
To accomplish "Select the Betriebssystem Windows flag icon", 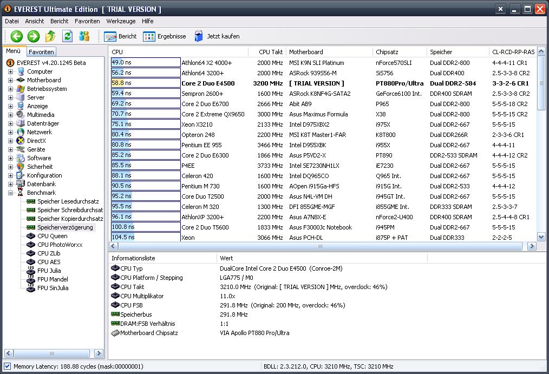I will pyautogui.click(x=21, y=89).
